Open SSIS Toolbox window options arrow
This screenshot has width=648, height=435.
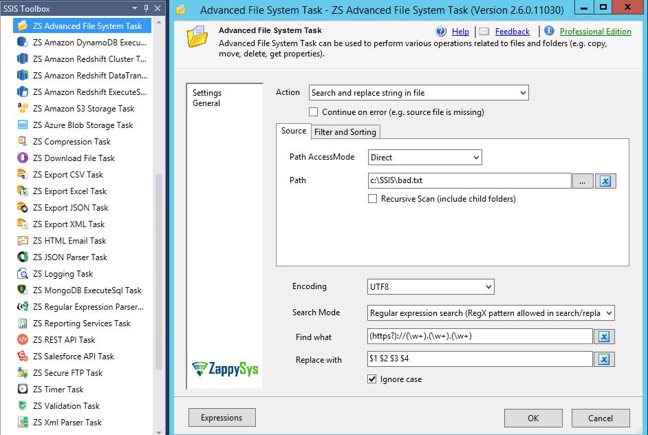(135, 8)
